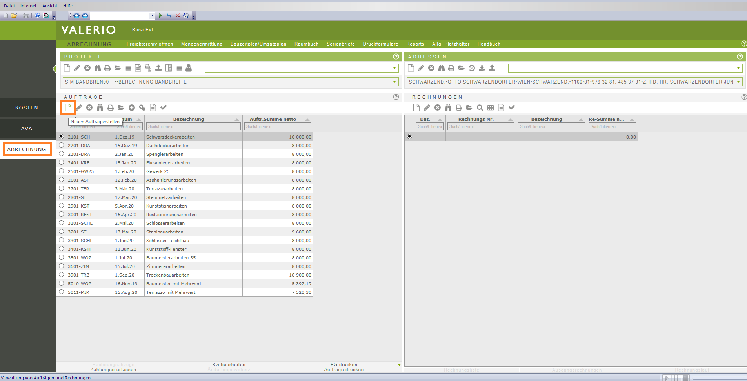Click the Bezeichnung filter field in Aufträge
Viewport: 747px width, 381px height.
[x=193, y=126]
